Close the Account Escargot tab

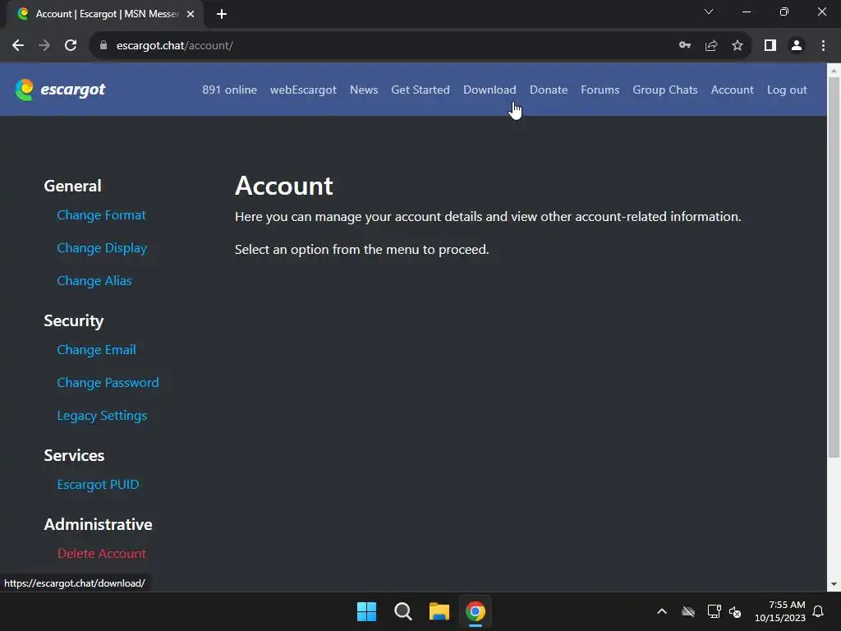(191, 14)
